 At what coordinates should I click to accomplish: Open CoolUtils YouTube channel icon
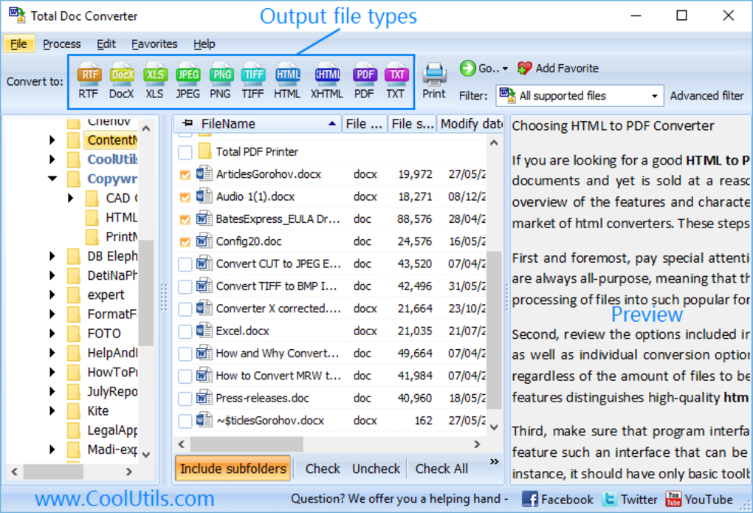pos(674,498)
